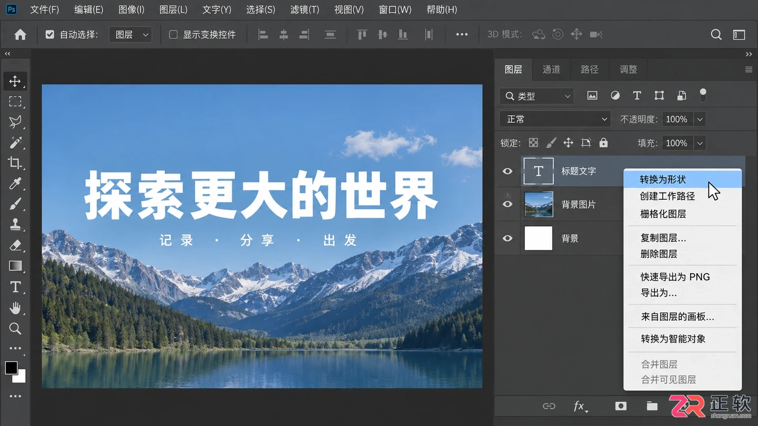Click 快速导出为 PNG entry
The image size is (758, 426).
(675, 277)
